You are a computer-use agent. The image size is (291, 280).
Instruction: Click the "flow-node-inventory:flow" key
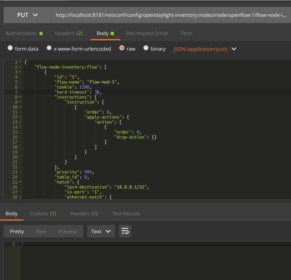pyautogui.click(x=67, y=67)
